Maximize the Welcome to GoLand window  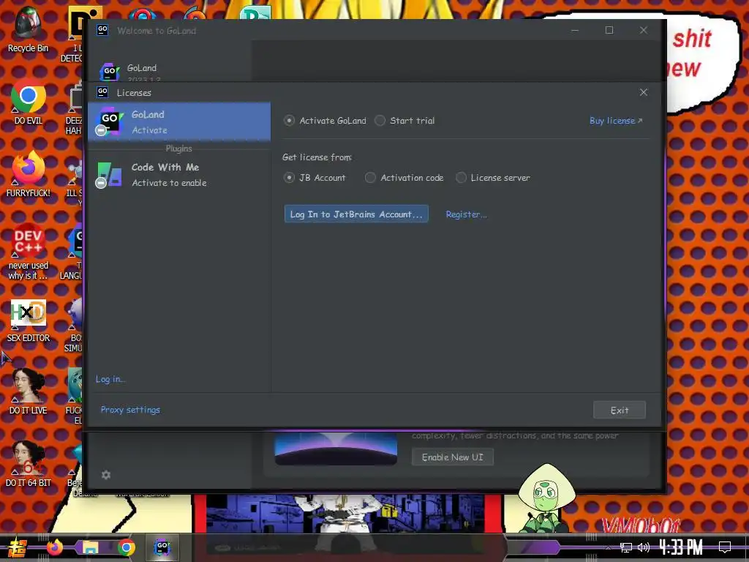(609, 30)
